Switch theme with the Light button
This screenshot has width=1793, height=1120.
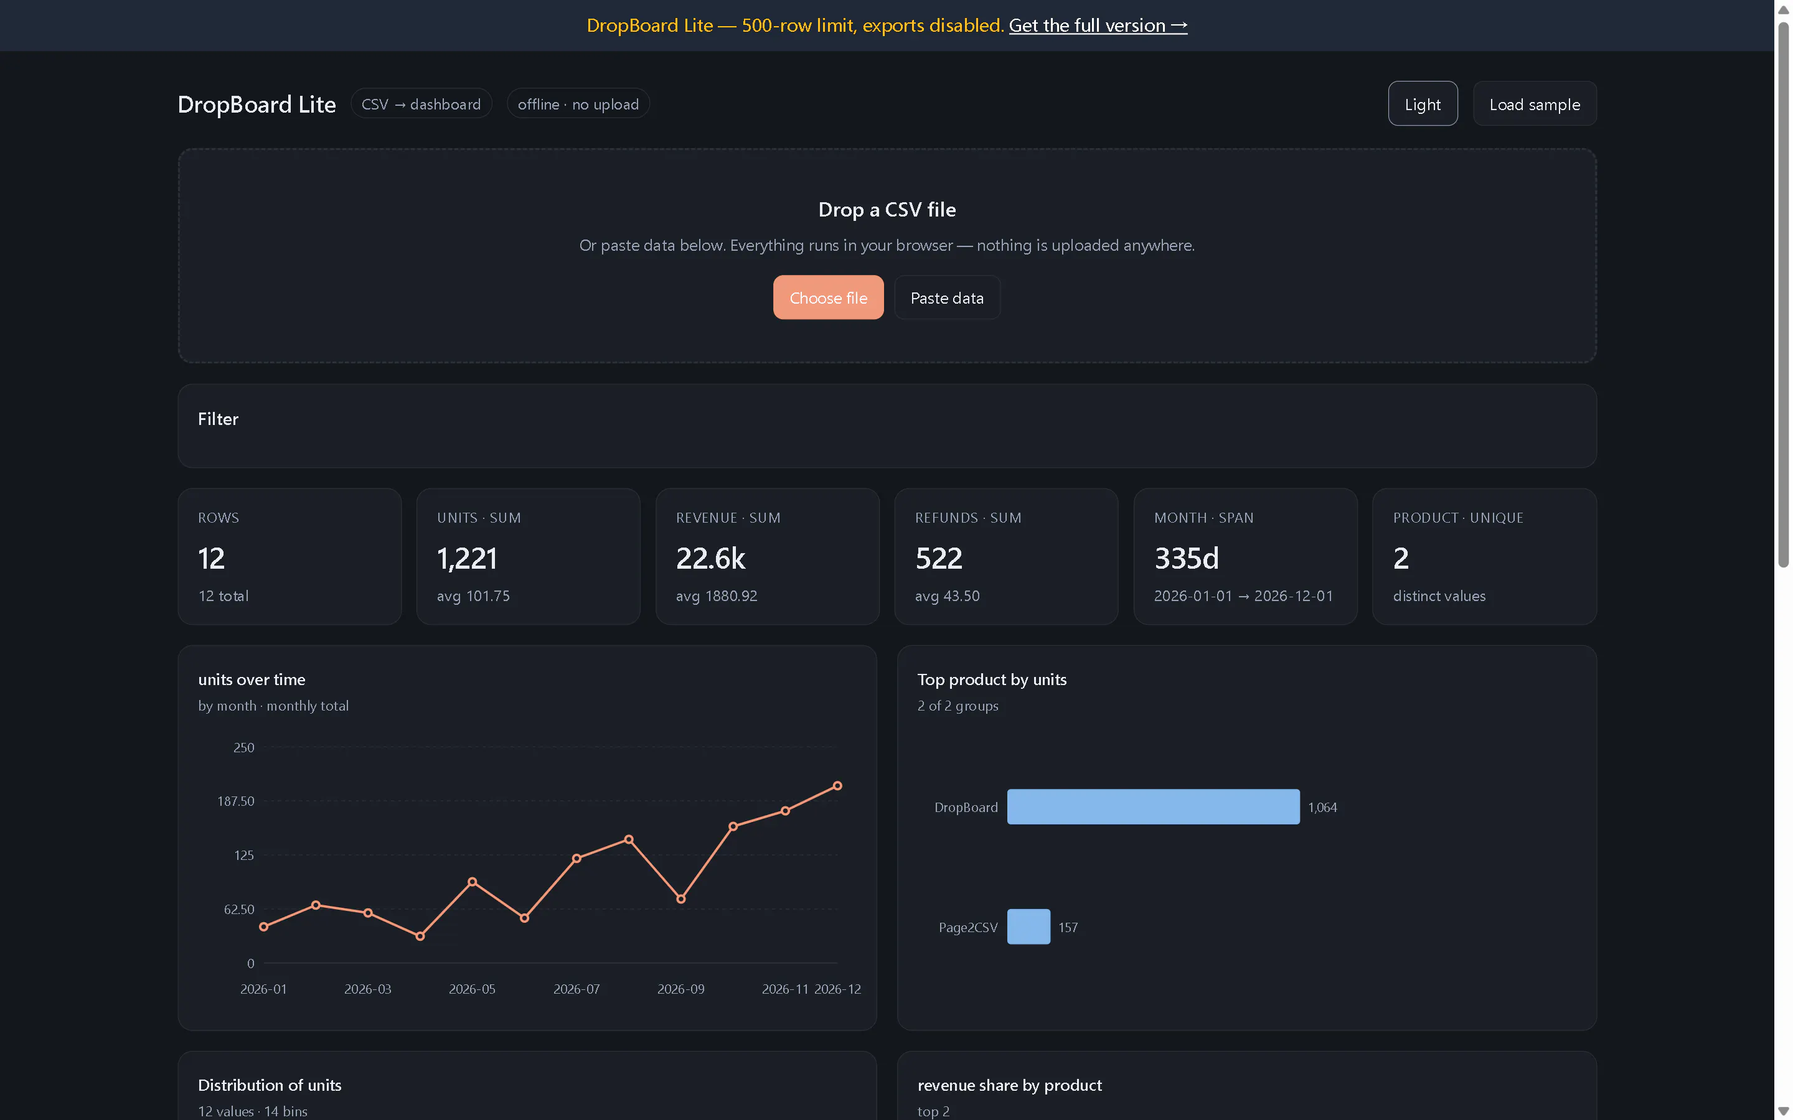pyautogui.click(x=1423, y=104)
